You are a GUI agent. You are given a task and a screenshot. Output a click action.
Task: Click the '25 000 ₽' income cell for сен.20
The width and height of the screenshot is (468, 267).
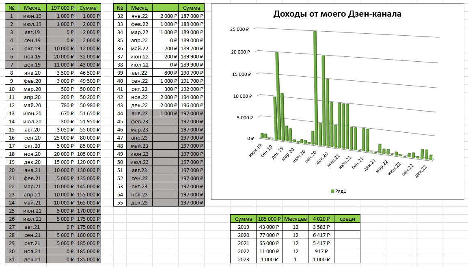(x=60, y=138)
